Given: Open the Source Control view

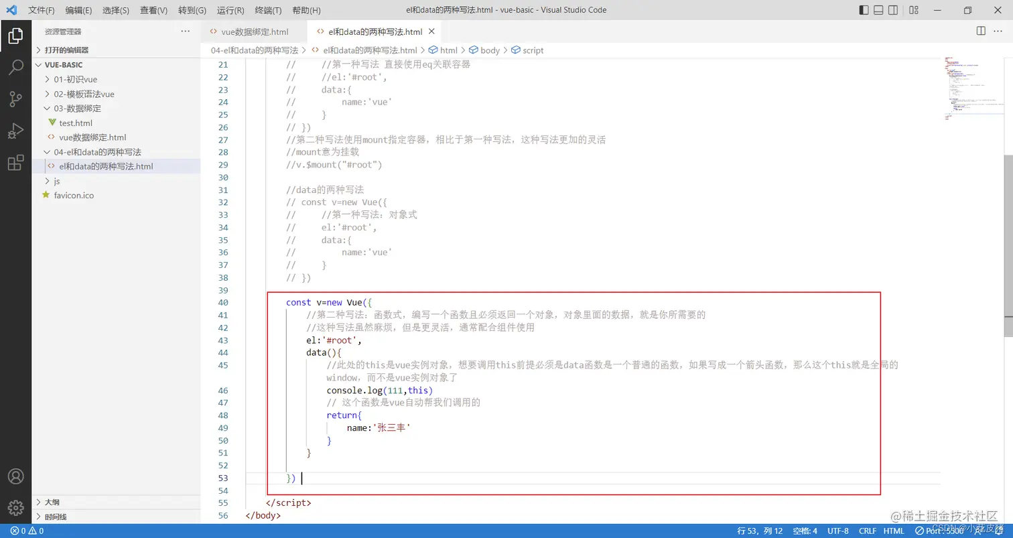Looking at the screenshot, I should click(15, 99).
